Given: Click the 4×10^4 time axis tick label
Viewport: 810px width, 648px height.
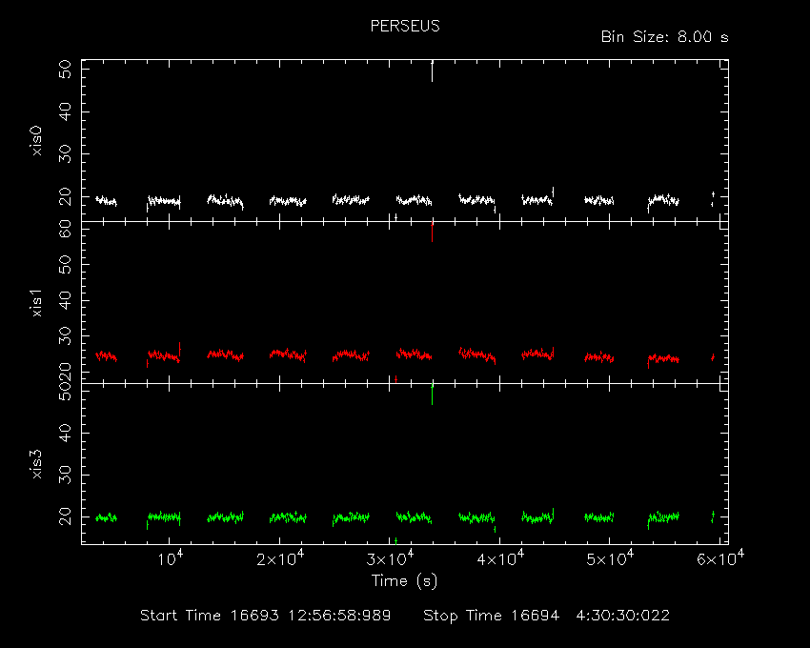Looking at the screenshot, I should click(500, 558).
